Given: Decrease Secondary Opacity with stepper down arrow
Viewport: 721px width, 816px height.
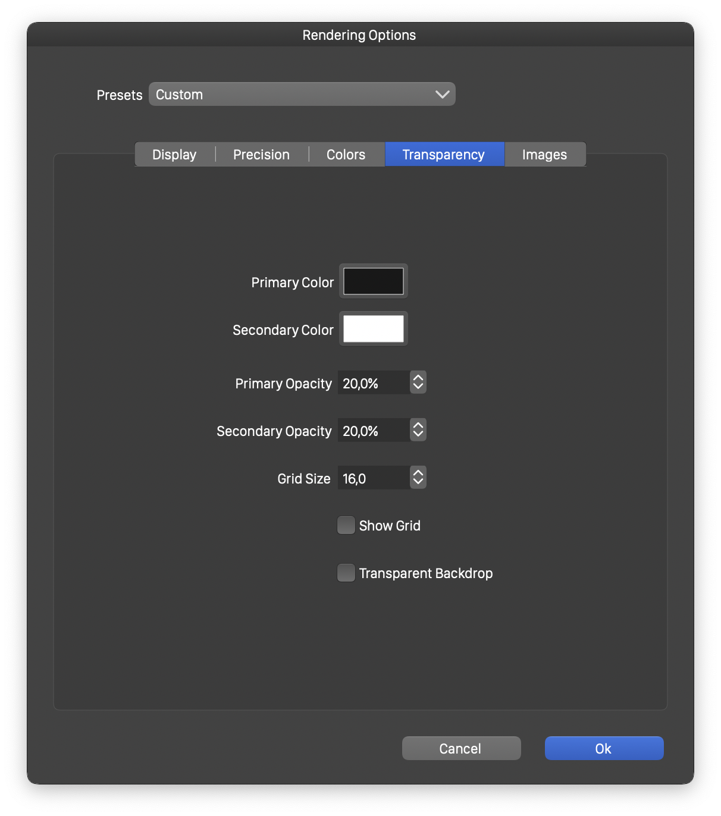Looking at the screenshot, I should click(418, 435).
